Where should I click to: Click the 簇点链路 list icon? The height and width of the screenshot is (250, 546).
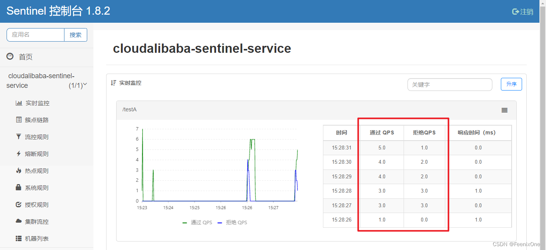coord(19,120)
